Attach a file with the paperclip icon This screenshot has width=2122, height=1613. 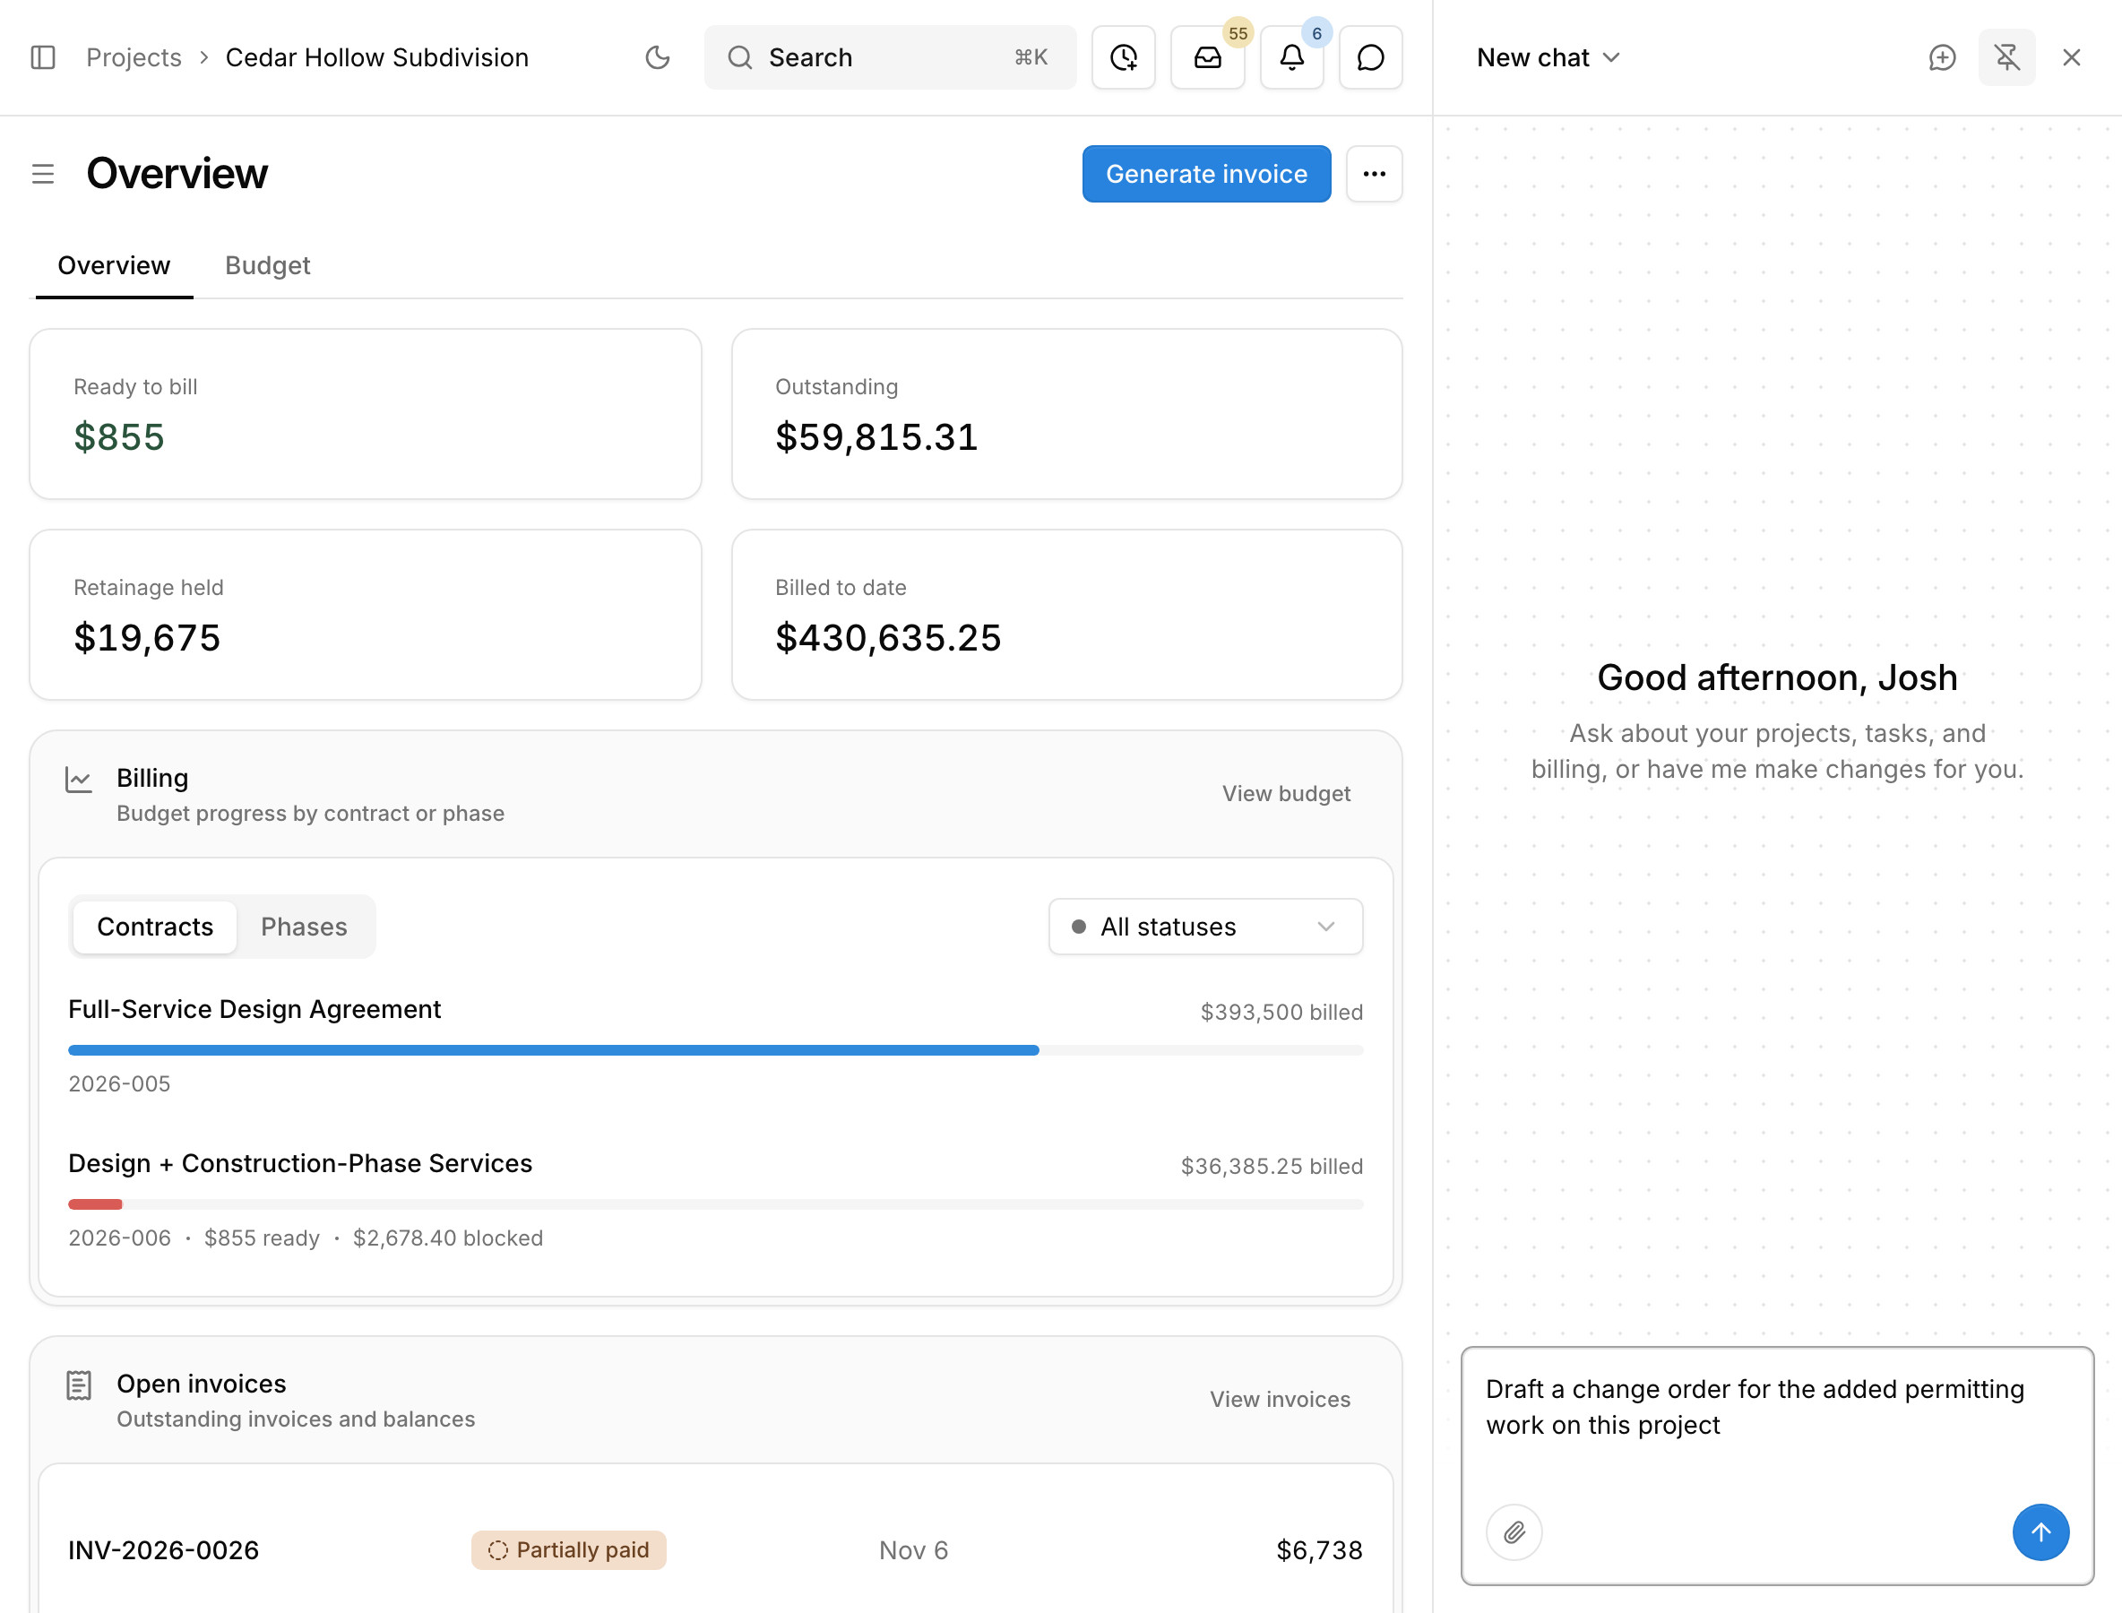pyautogui.click(x=1514, y=1532)
